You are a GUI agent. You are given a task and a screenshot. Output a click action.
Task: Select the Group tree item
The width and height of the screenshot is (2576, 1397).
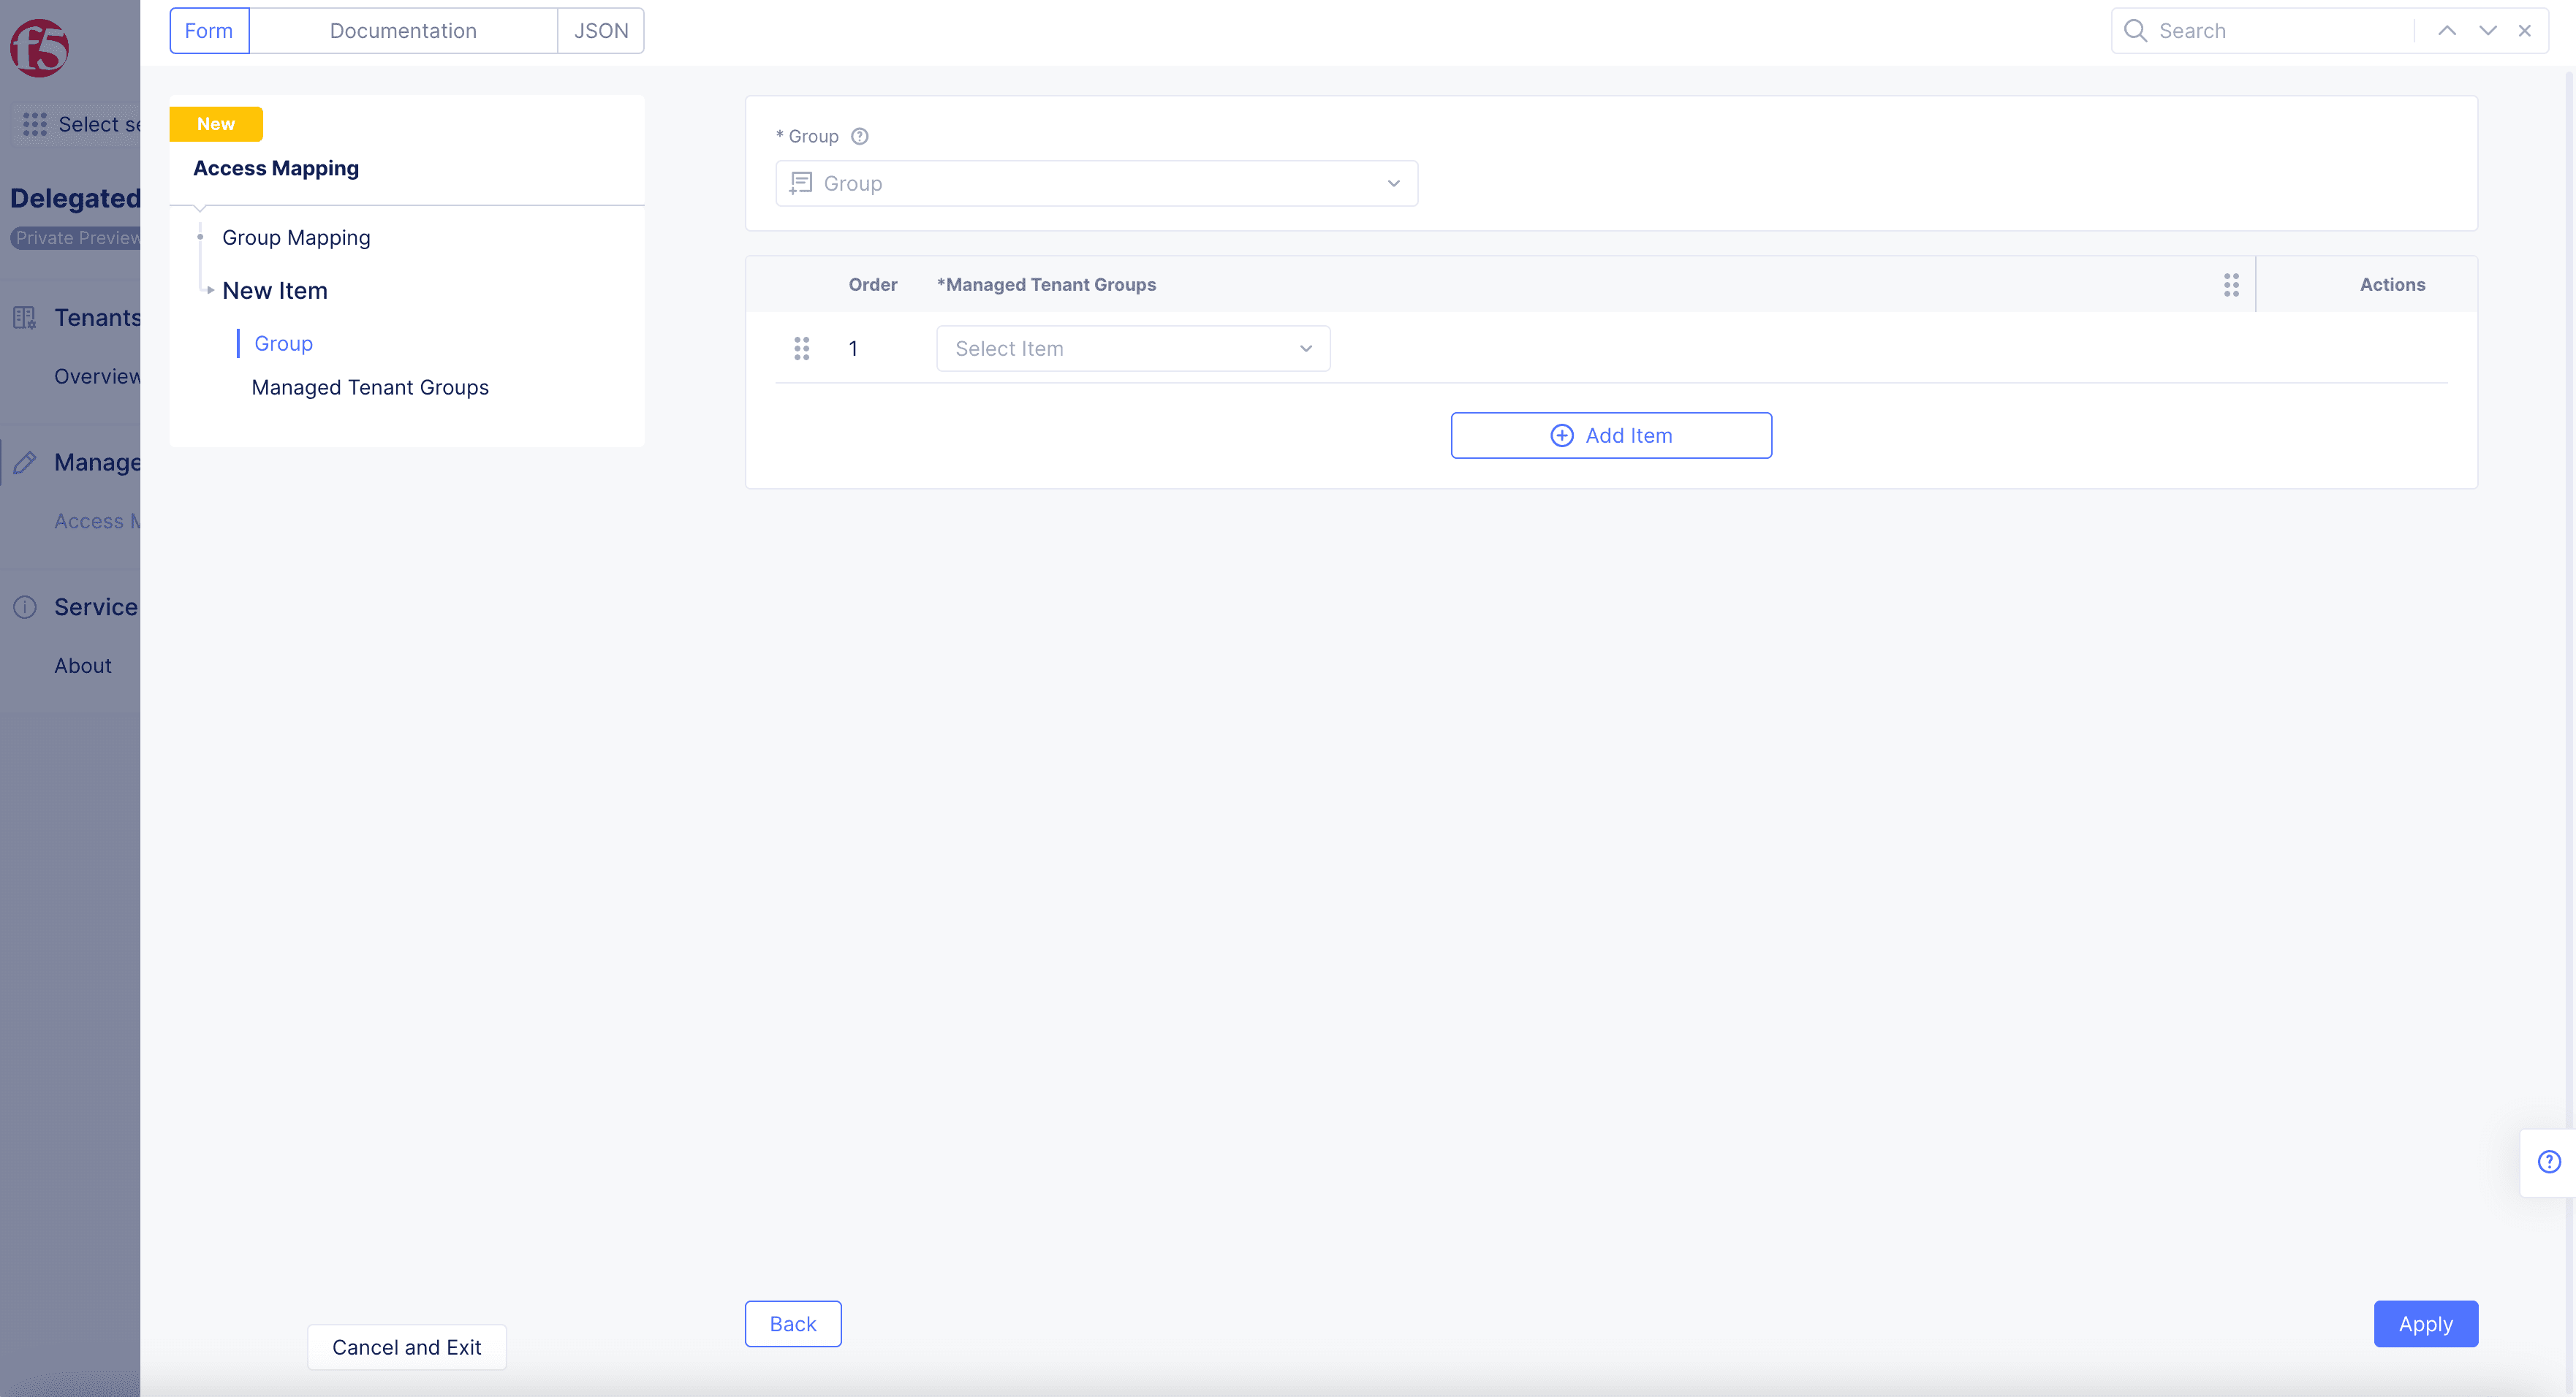(x=282, y=343)
